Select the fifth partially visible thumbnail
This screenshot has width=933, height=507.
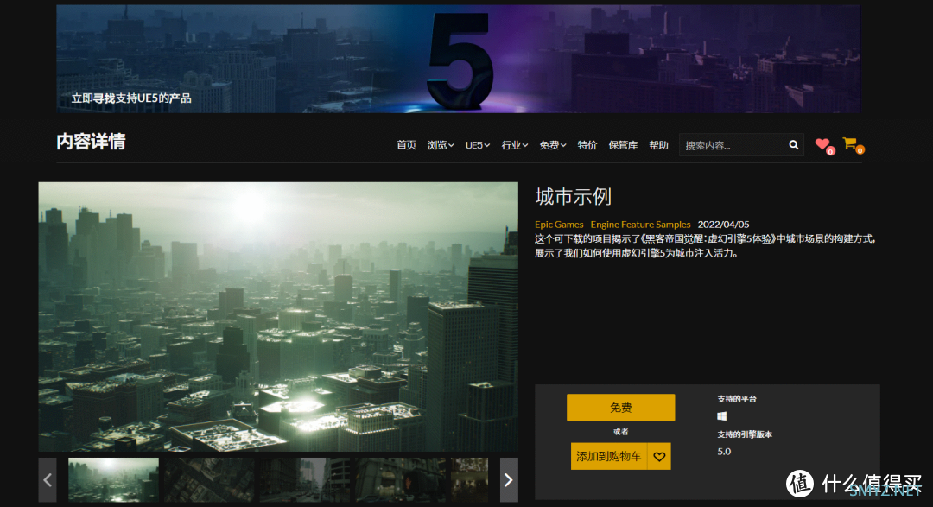pos(469,479)
